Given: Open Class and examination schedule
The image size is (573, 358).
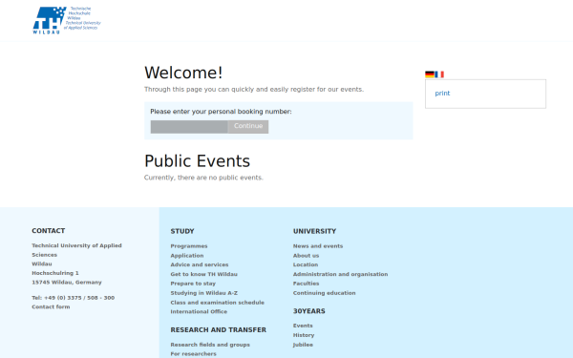Looking at the screenshot, I should (218, 303).
